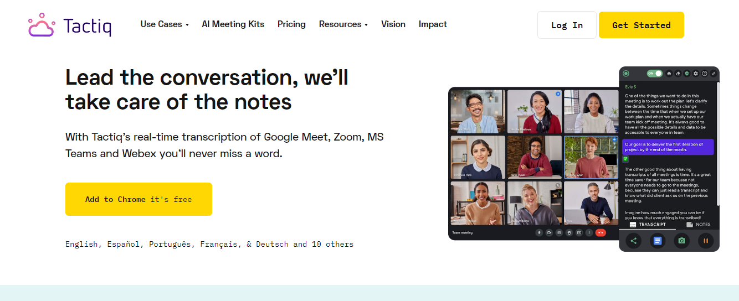
Task: Click the home icon in transcript panel
Action: point(669,73)
